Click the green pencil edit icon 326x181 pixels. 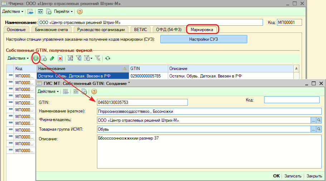click(x=52, y=59)
